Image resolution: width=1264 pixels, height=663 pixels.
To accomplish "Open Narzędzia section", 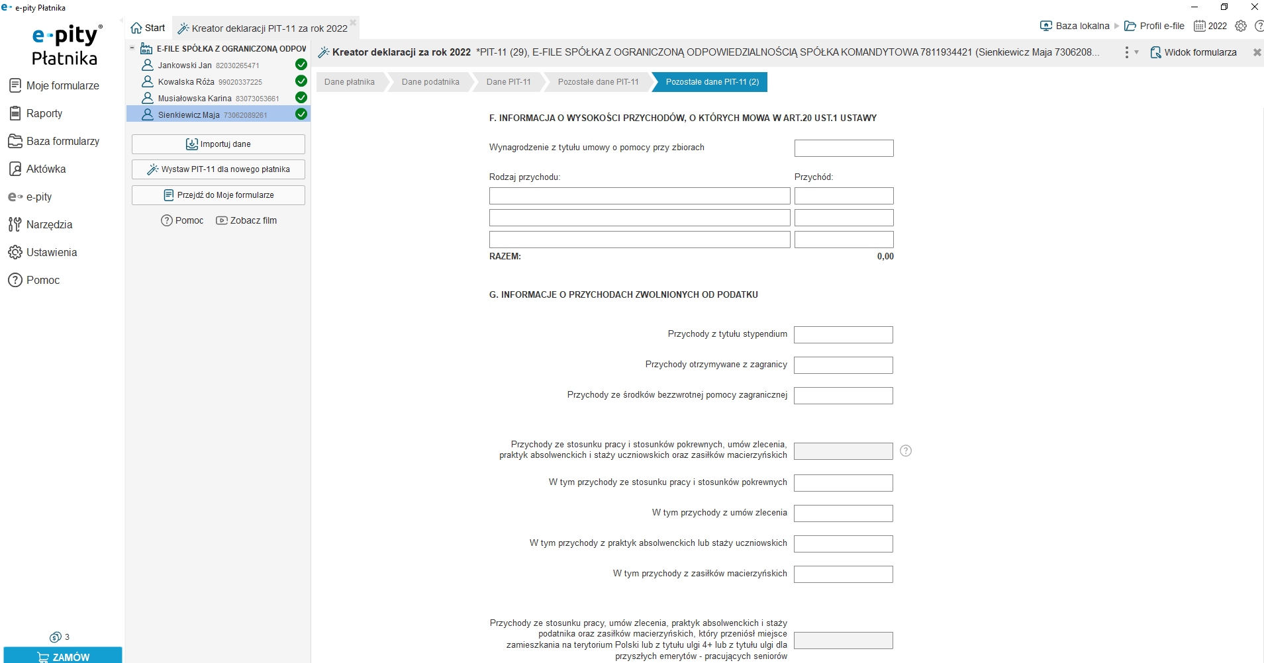I will [x=41, y=224].
